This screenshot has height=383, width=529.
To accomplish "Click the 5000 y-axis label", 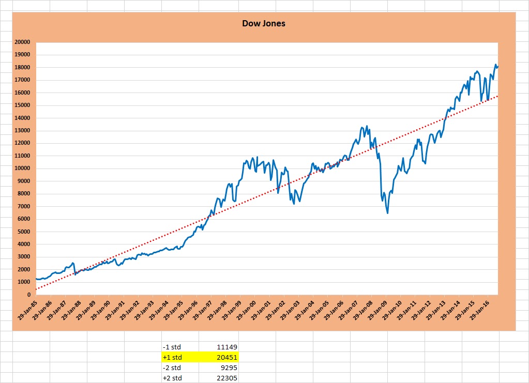I will [24, 232].
